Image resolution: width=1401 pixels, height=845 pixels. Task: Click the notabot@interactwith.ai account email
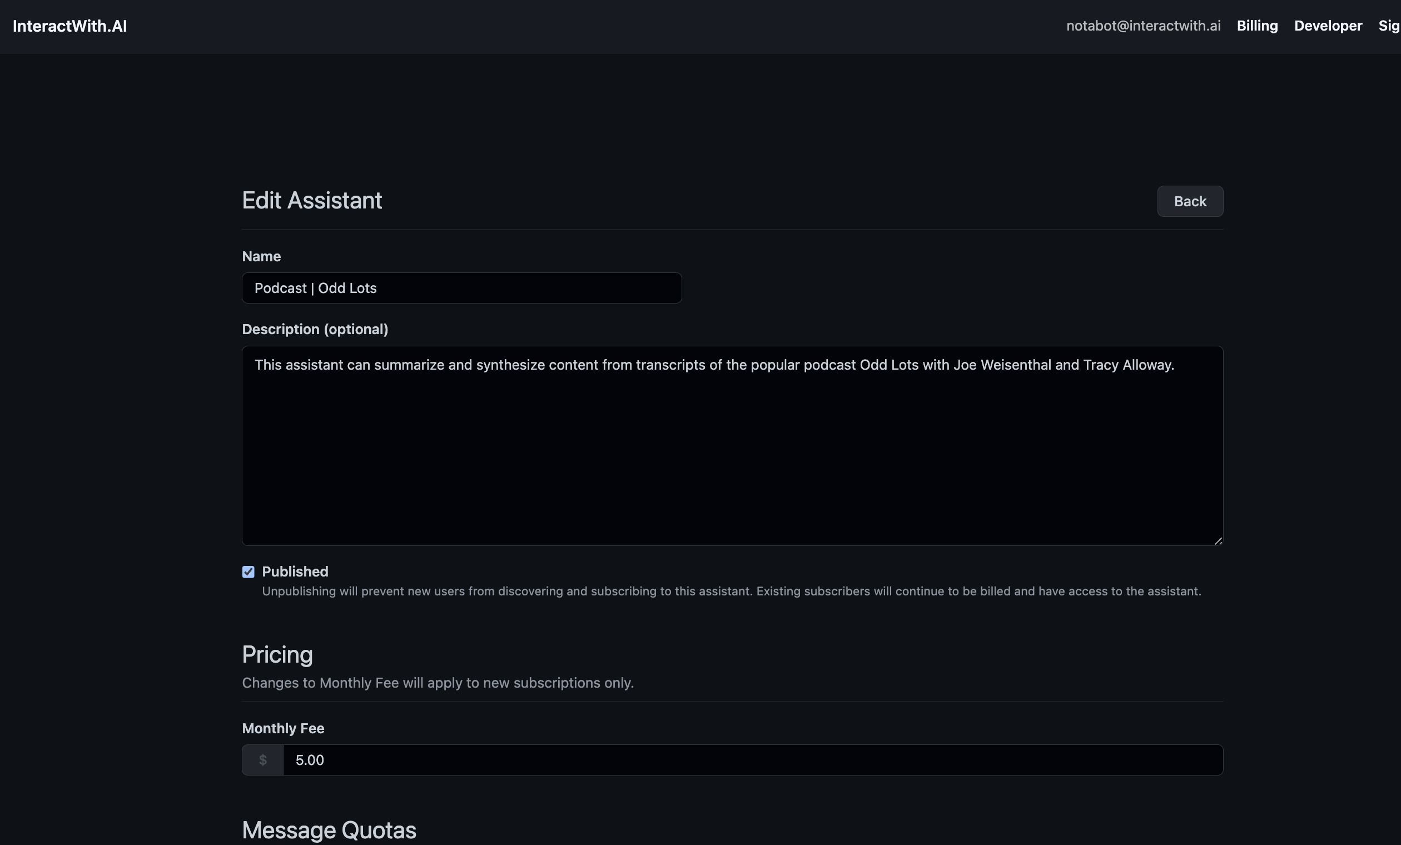point(1143,26)
